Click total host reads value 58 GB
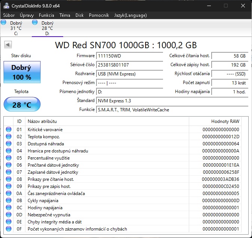Image resolution: width=252 pixels, height=238 pixels. pos(230,56)
